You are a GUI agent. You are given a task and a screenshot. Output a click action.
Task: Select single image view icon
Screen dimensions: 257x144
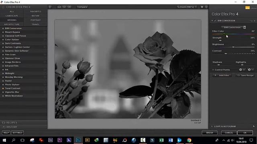tap(59, 7)
